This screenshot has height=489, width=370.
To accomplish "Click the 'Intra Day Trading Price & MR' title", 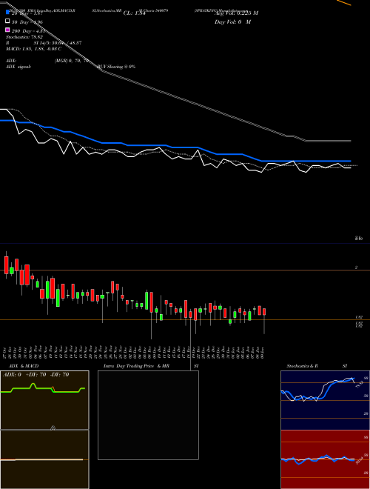I will [x=136, y=366].
